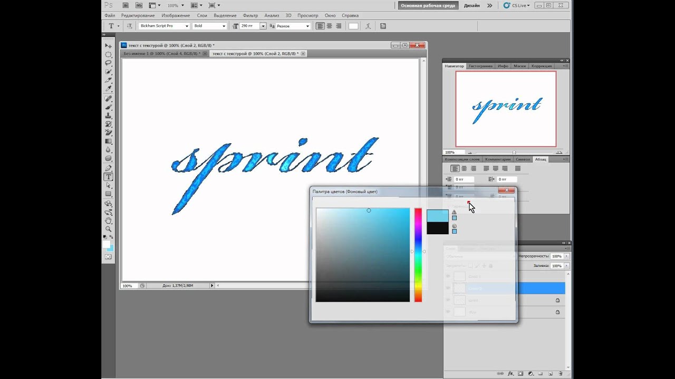The image size is (675, 379).
Task: Select the Elliptical Marquee tool
Action: (x=108, y=55)
